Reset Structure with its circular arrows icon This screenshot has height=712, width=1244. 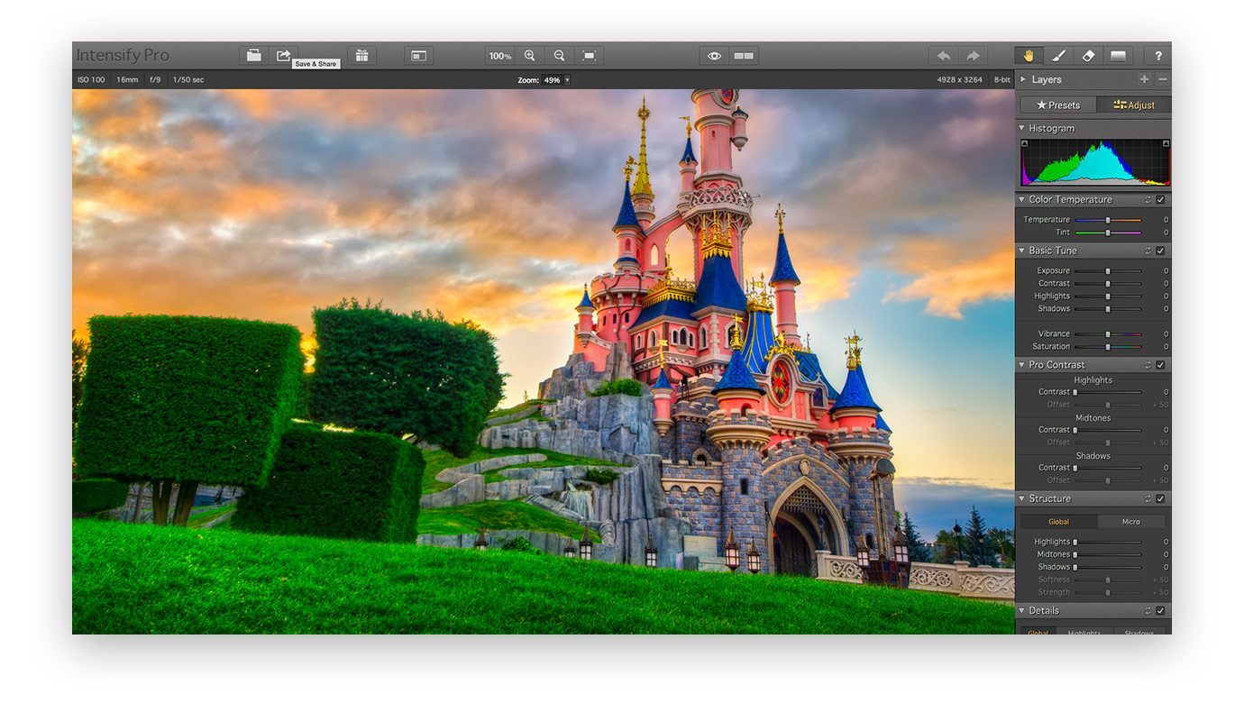(x=1148, y=498)
